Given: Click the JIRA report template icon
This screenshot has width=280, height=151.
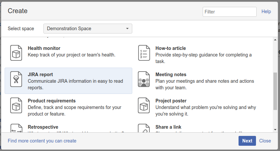Looking at the screenshot, I should pyautogui.click(x=16, y=79).
